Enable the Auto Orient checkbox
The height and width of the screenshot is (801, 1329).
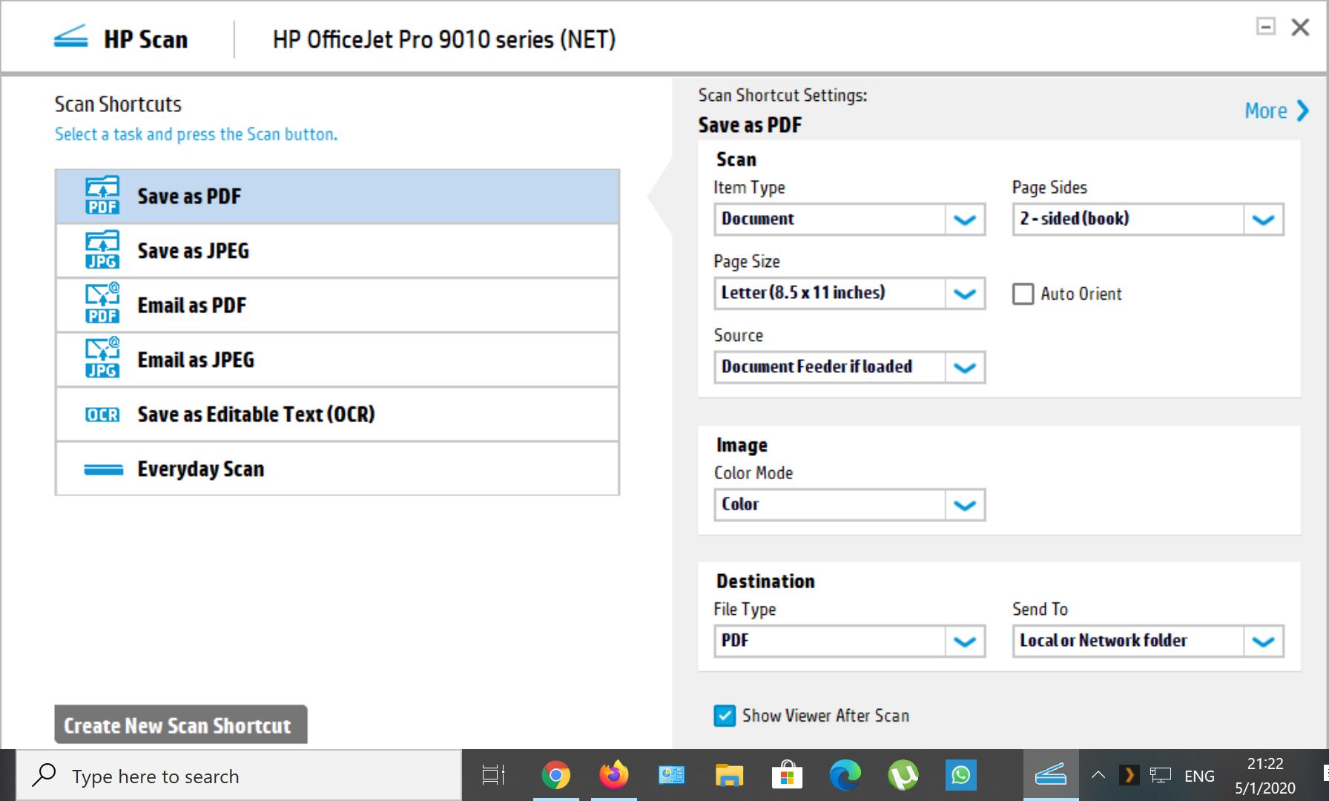pyautogui.click(x=1023, y=294)
